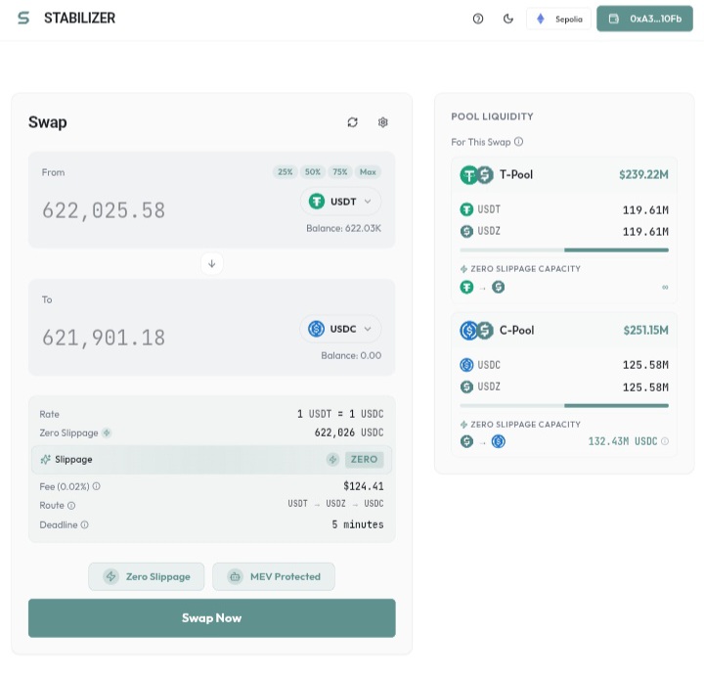This screenshot has height=680, width=704.
Task: Open the Sepolia network selector
Action: (x=558, y=19)
